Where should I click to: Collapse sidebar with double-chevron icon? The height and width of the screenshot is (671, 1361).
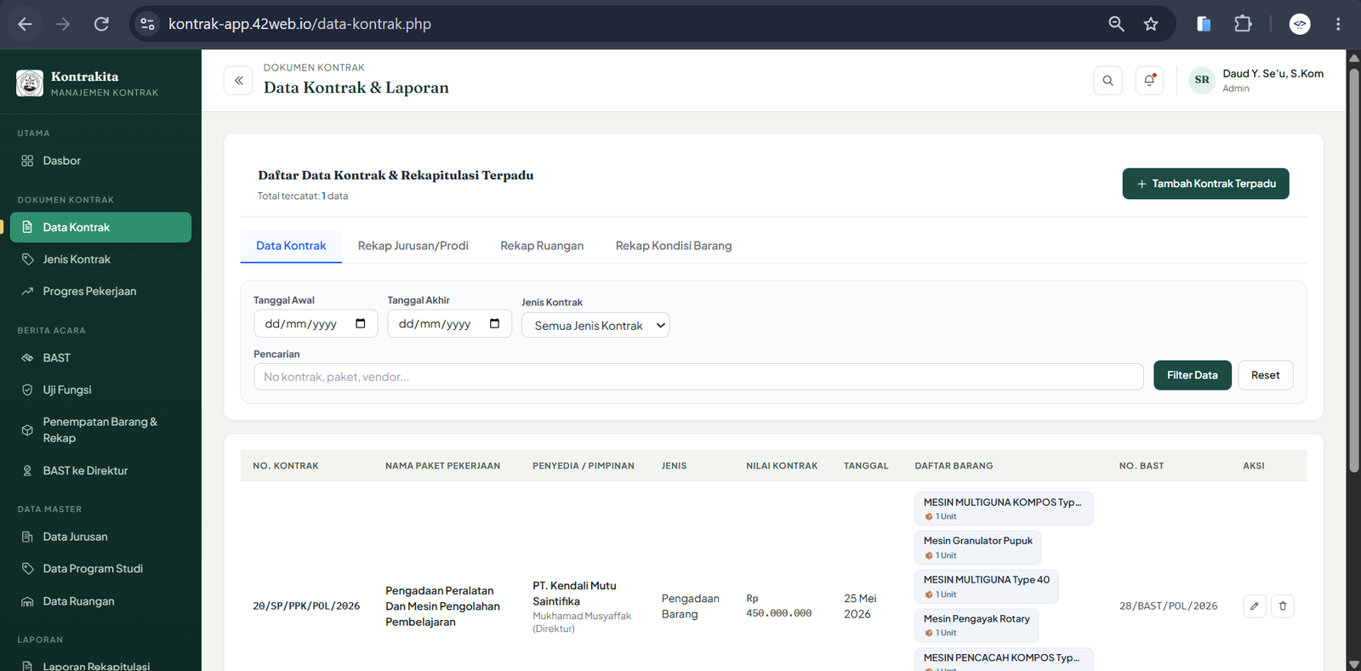[238, 81]
